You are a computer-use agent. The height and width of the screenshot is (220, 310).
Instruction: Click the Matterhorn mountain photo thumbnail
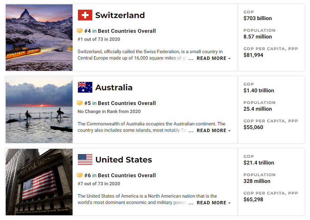39,37
